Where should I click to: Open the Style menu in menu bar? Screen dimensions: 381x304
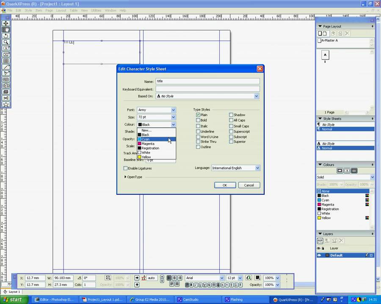click(28, 11)
